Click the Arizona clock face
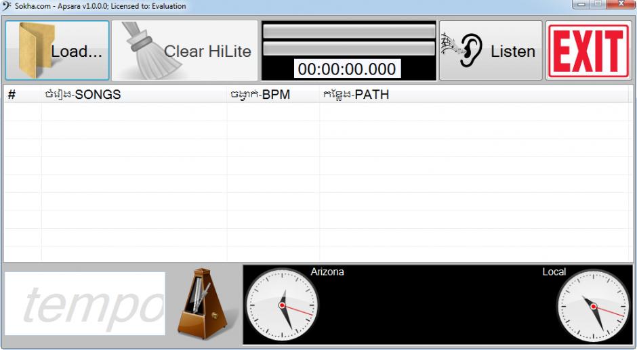The width and height of the screenshot is (637, 350). pos(282,305)
